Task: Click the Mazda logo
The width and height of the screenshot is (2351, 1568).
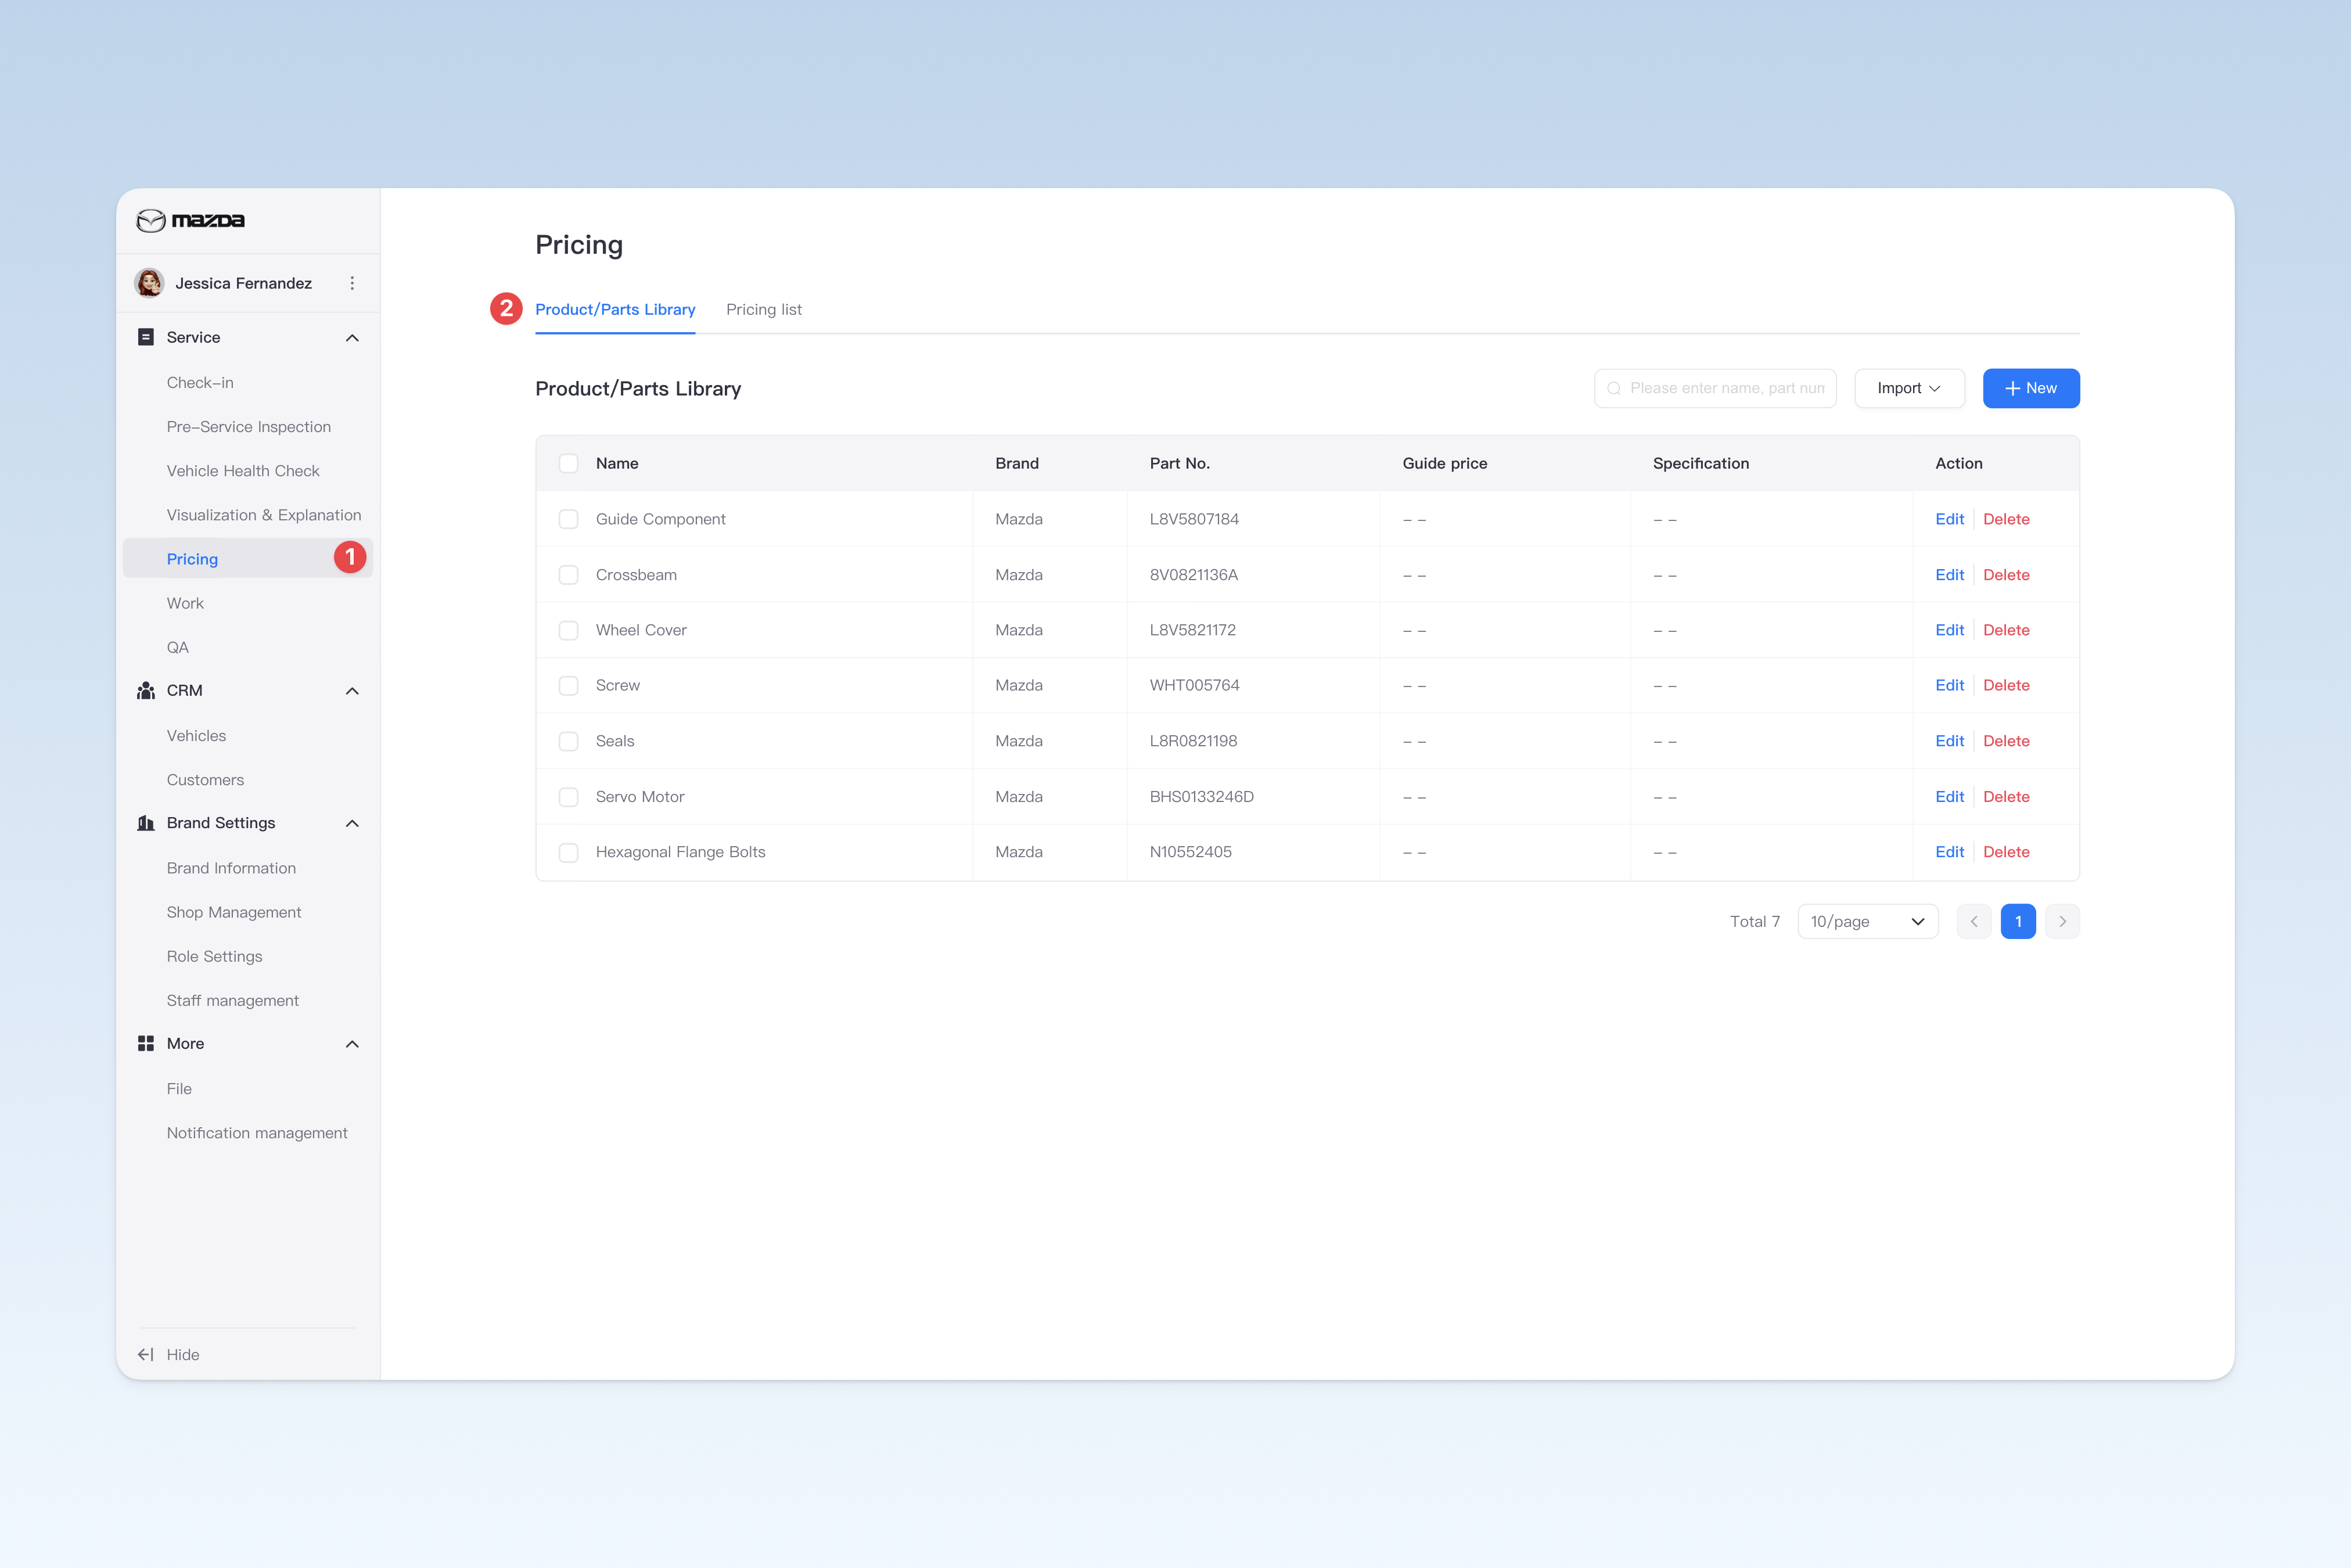Action: click(190, 220)
